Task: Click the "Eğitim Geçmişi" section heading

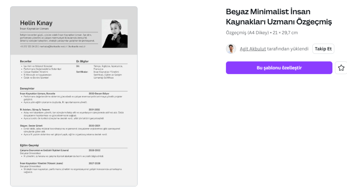Action: pos(29,145)
